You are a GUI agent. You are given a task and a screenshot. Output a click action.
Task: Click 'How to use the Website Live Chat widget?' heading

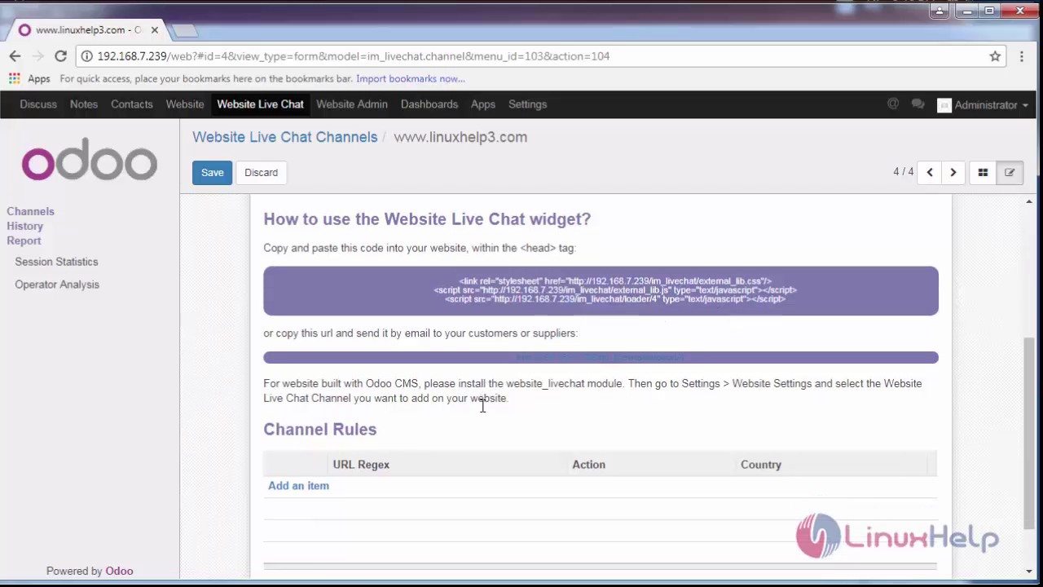tap(427, 219)
